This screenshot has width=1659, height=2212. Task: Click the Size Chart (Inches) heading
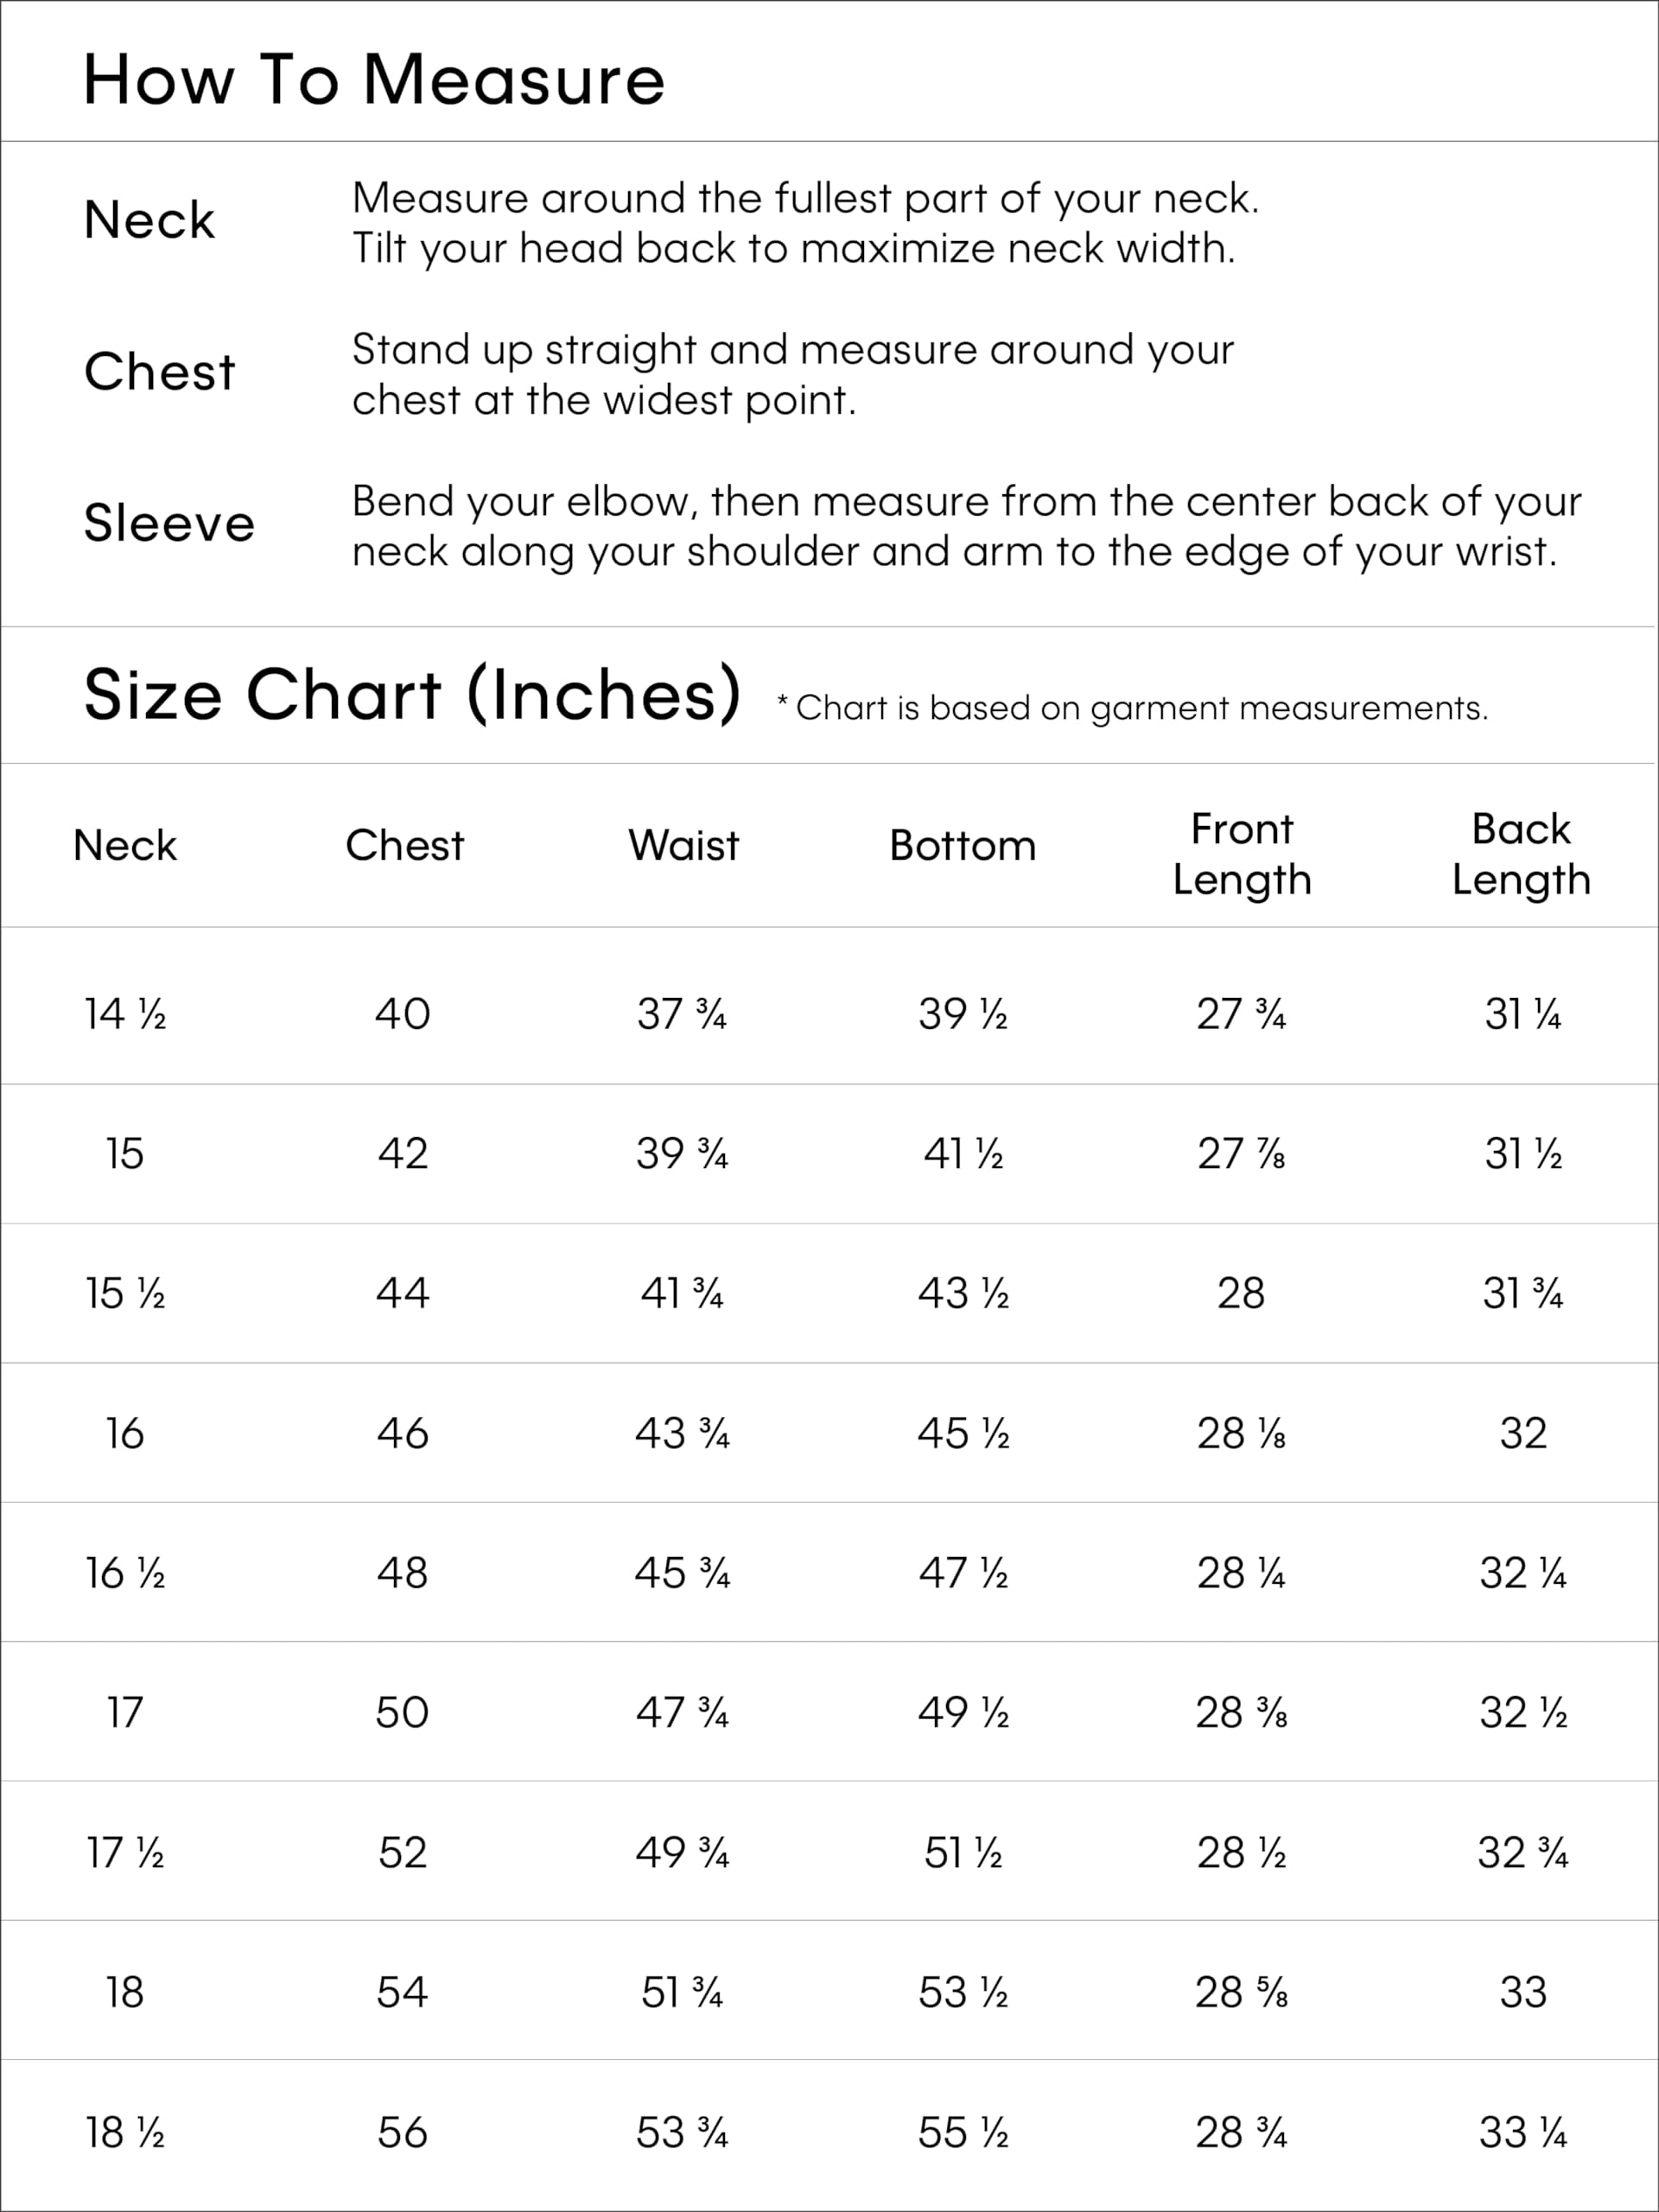tap(412, 694)
